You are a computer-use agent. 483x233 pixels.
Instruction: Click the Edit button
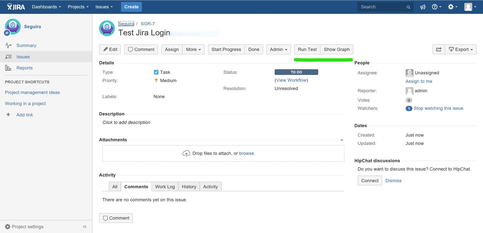(x=110, y=49)
